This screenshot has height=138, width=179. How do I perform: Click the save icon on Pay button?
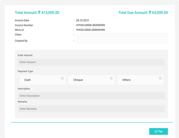[x=156, y=132]
